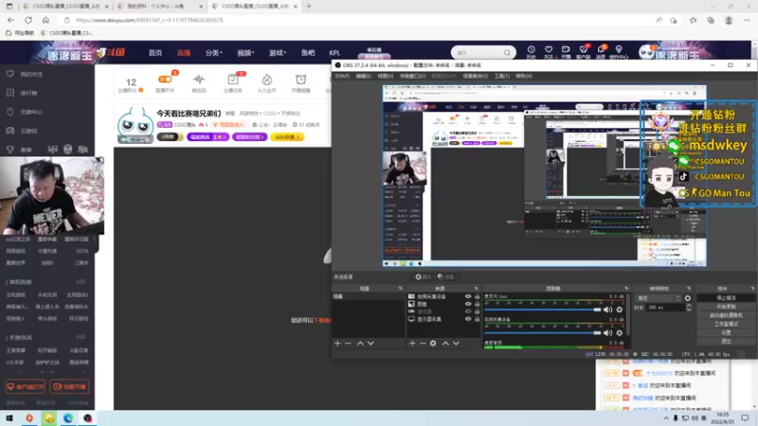Open OBS 停靠窗口(D) menu
This screenshot has width=758, height=426.
(x=412, y=76)
